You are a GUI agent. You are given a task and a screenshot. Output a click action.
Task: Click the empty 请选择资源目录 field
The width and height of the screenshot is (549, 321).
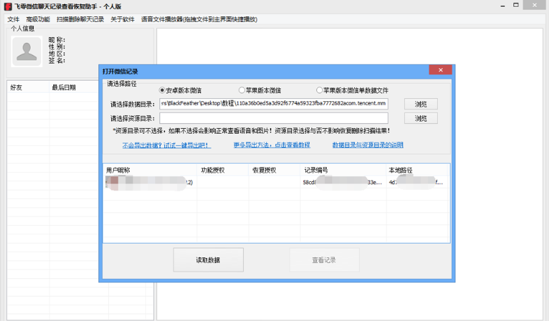coord(274,118)
